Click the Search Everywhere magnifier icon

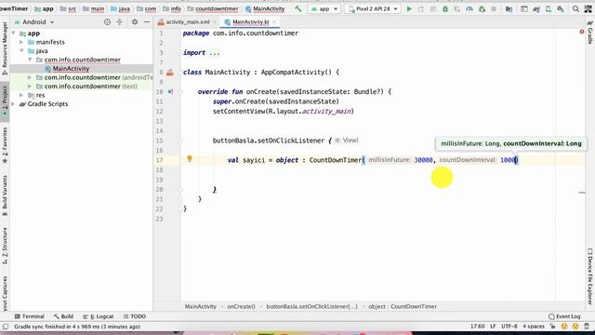pos(575,8)
